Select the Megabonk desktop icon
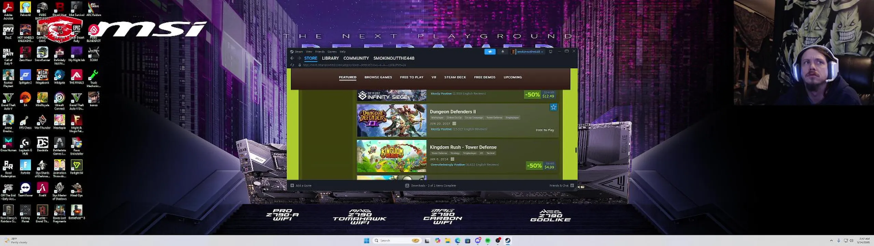 [x=42, y=77]
